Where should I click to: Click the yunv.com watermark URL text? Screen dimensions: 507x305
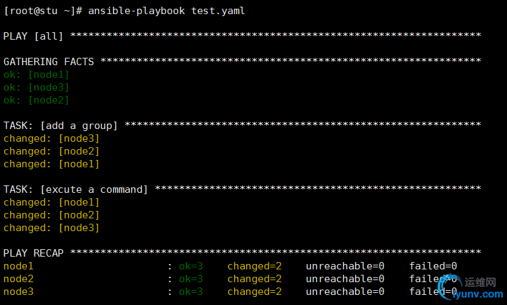point(479,295)
